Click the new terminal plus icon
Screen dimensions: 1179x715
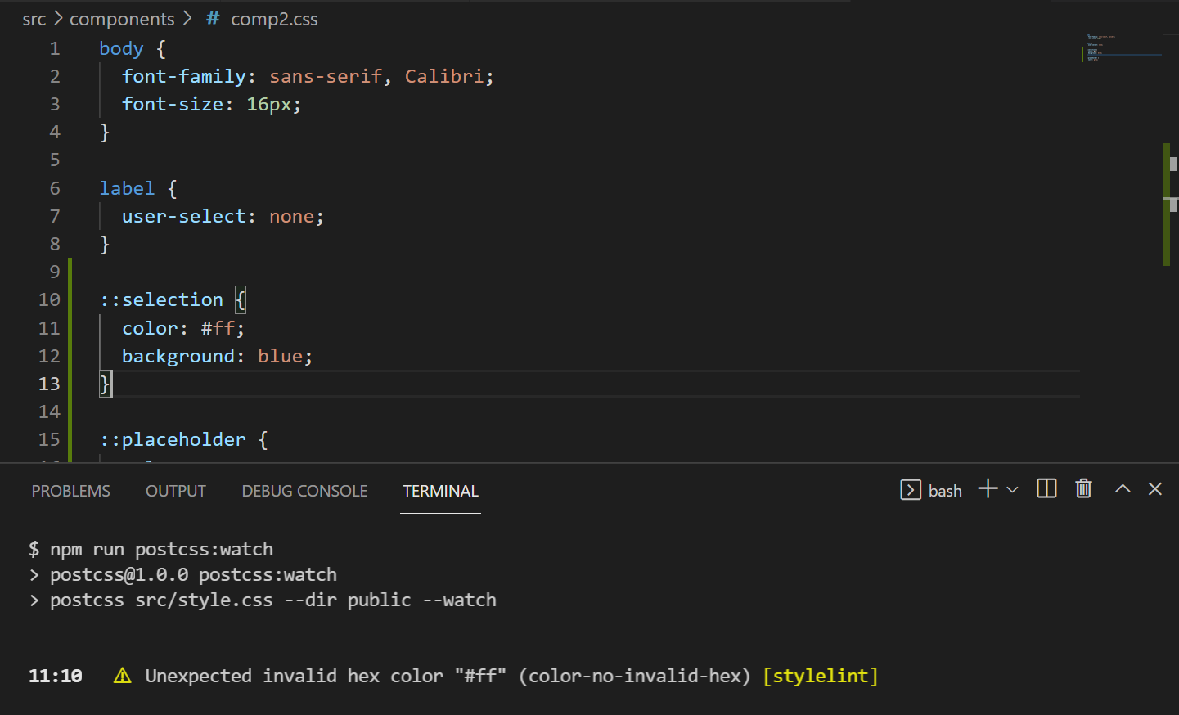click(x=988, y=489)
